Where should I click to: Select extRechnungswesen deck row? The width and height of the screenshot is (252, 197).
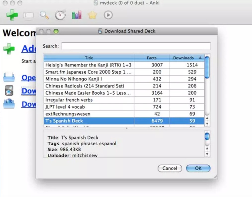click(124, 114)
